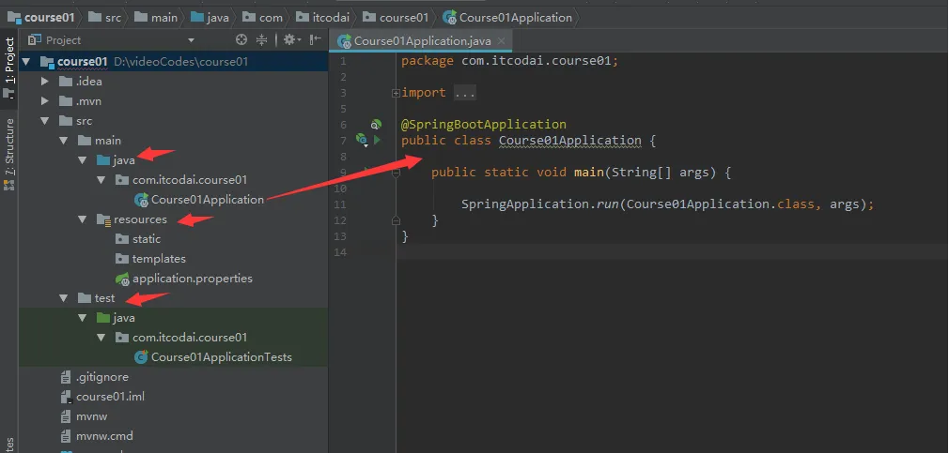Viewport: 949px width, 453px height.
Task: Select com.itcodai.course01 package under main java
Action: click(x=190, y=180)
